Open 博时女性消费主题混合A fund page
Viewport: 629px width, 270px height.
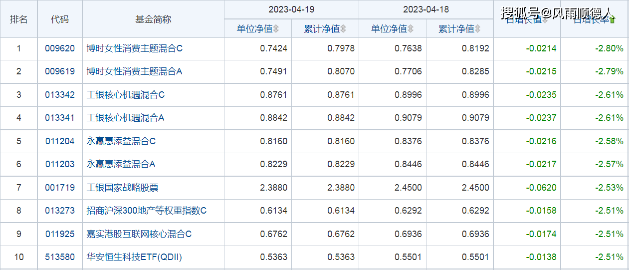[x=134, y=71]
